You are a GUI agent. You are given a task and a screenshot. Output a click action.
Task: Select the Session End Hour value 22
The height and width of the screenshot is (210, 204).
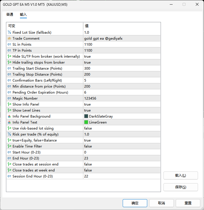pos(122,176)
